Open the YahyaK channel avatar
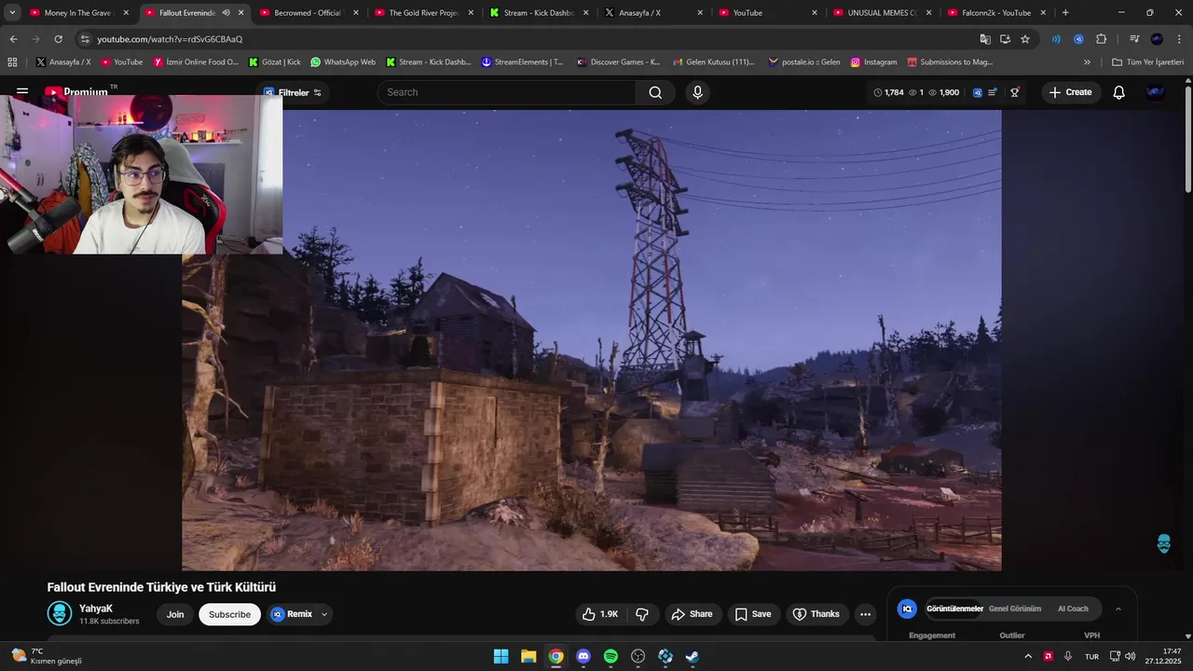1193x671 pixels. pyautogui.click(x=60, y=613)
